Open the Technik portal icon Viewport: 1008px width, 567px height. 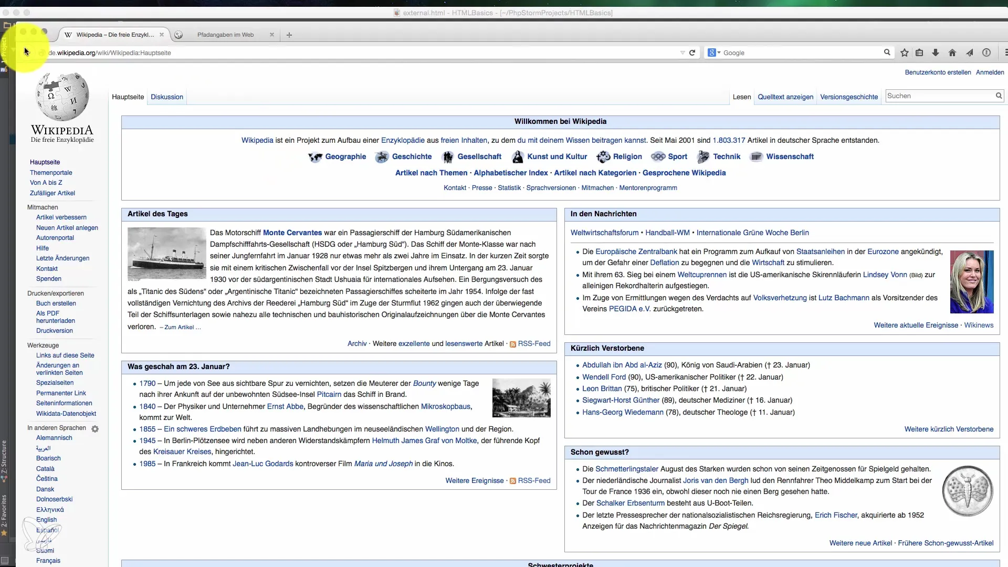(x=703, y=156)
